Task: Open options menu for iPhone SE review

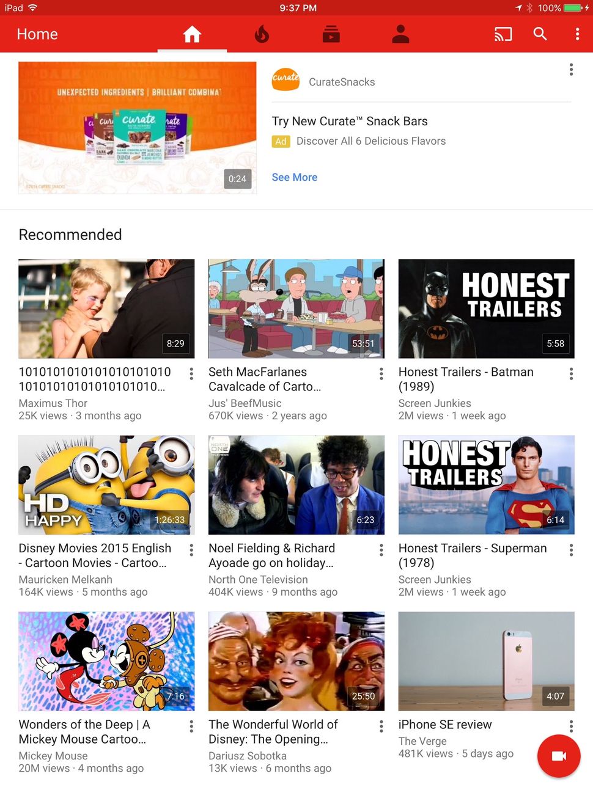Action: pos(571,726)
